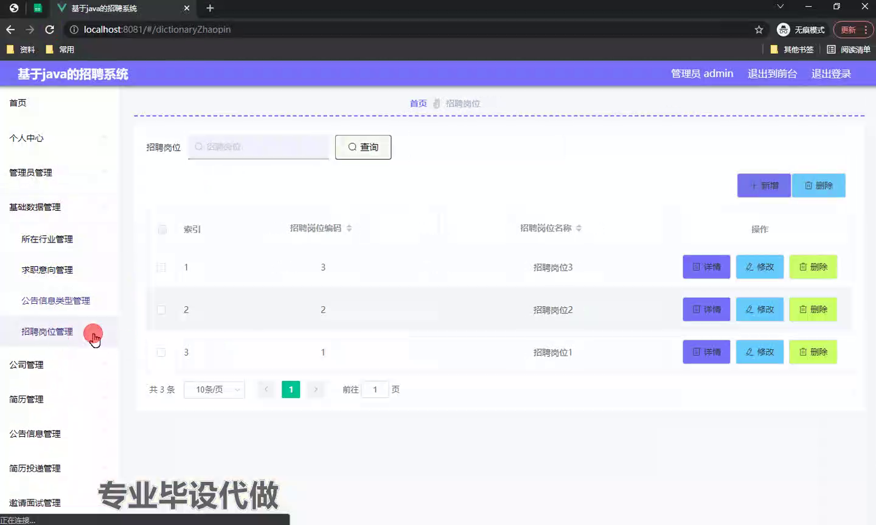Click the 前往 page number input
The height and width of the screenshot is (525, 876).
coord(375,389)
